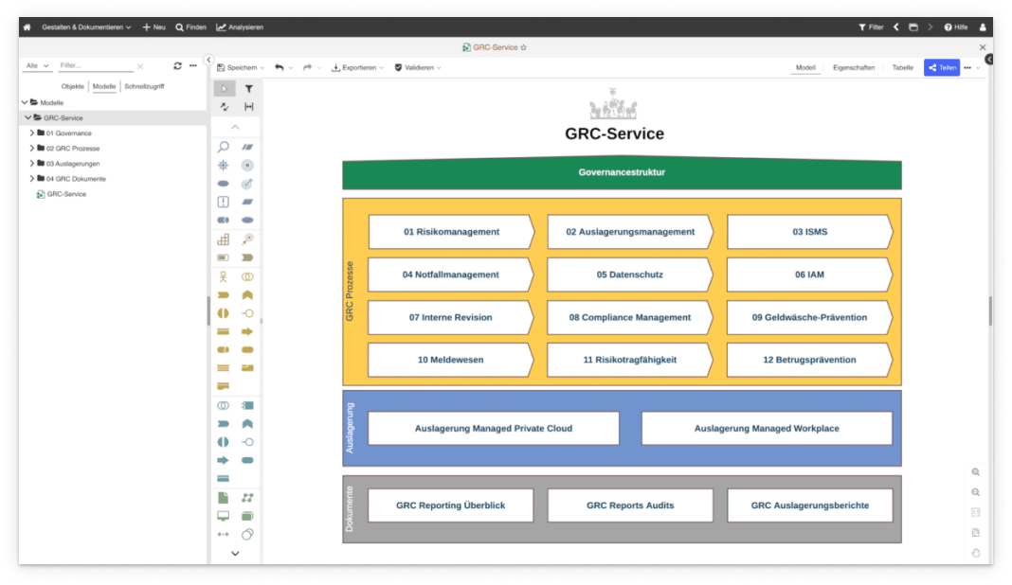Expand the 01 Governance folder

pos(31,133)
